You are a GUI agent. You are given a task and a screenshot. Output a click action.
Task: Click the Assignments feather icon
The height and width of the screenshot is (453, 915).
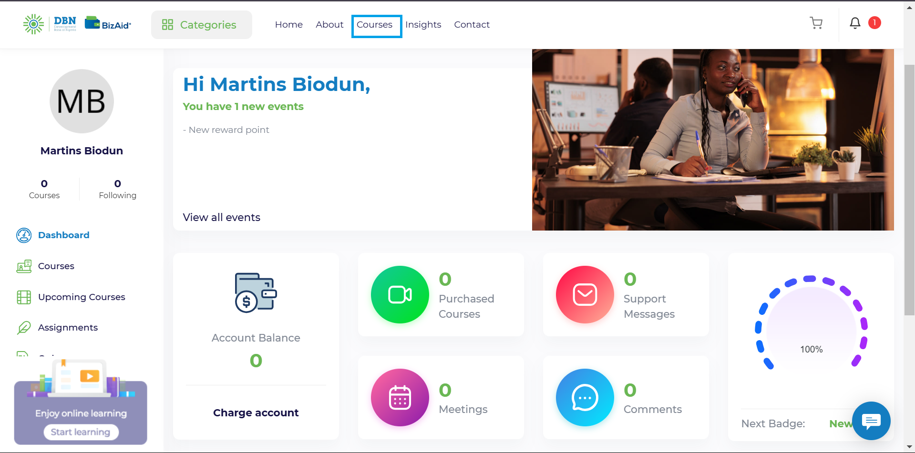(x=24, y=328)
